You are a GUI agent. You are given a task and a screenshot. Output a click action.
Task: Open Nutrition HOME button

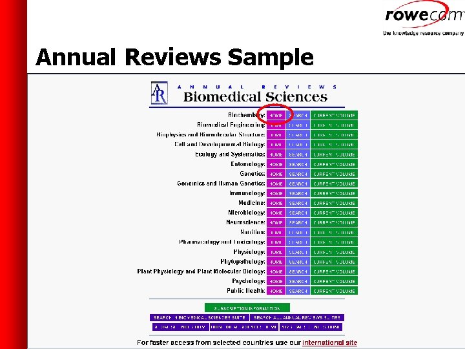pyautogui.click(x=276, y=233)
